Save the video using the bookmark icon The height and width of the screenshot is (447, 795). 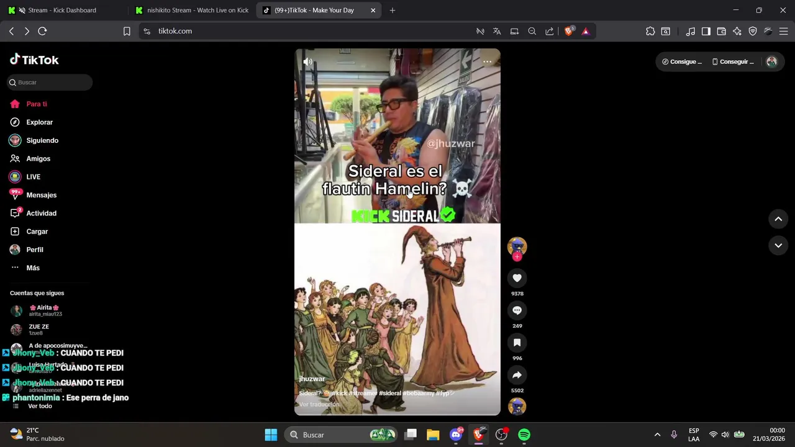[517, 343]
